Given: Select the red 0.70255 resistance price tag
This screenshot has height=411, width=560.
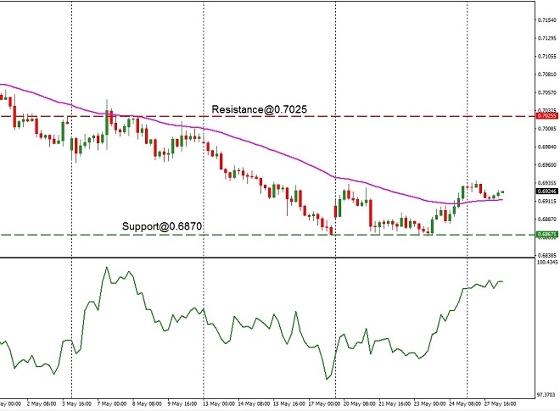Looking at the screenshot, I should [547, 116].
